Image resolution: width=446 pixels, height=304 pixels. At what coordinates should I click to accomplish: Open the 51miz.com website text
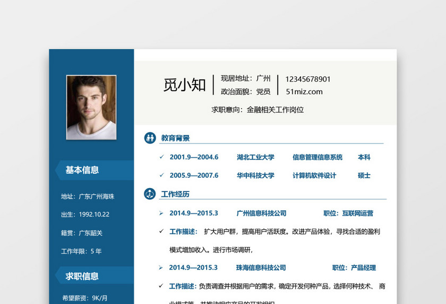click(x=304, y=92)
